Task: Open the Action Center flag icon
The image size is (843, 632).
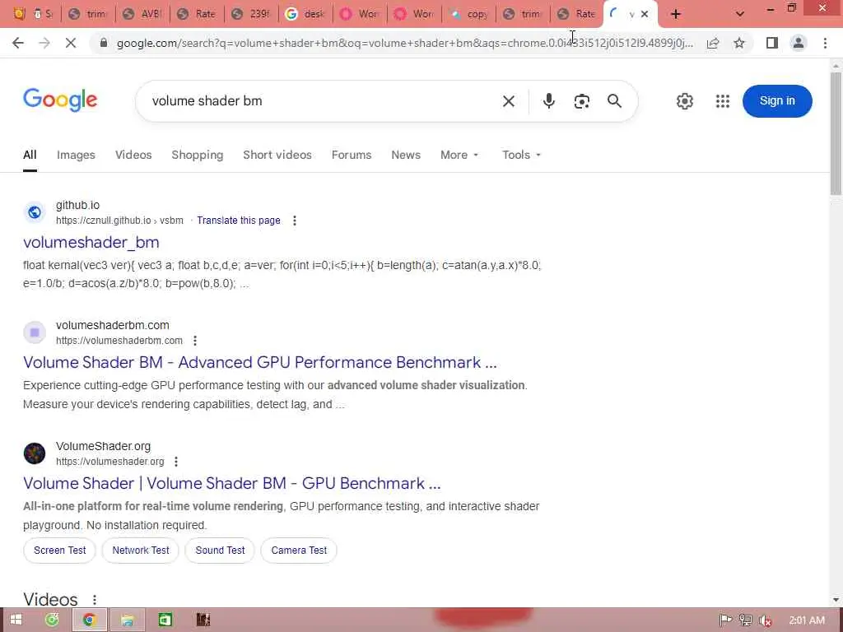Action: point(726,620)
